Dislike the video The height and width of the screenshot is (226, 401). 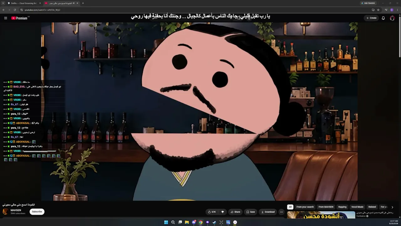[x=223, y=212]
